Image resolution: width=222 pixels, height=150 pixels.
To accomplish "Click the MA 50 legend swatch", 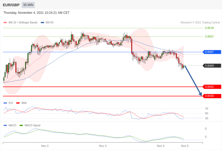I will coord(42,23).
